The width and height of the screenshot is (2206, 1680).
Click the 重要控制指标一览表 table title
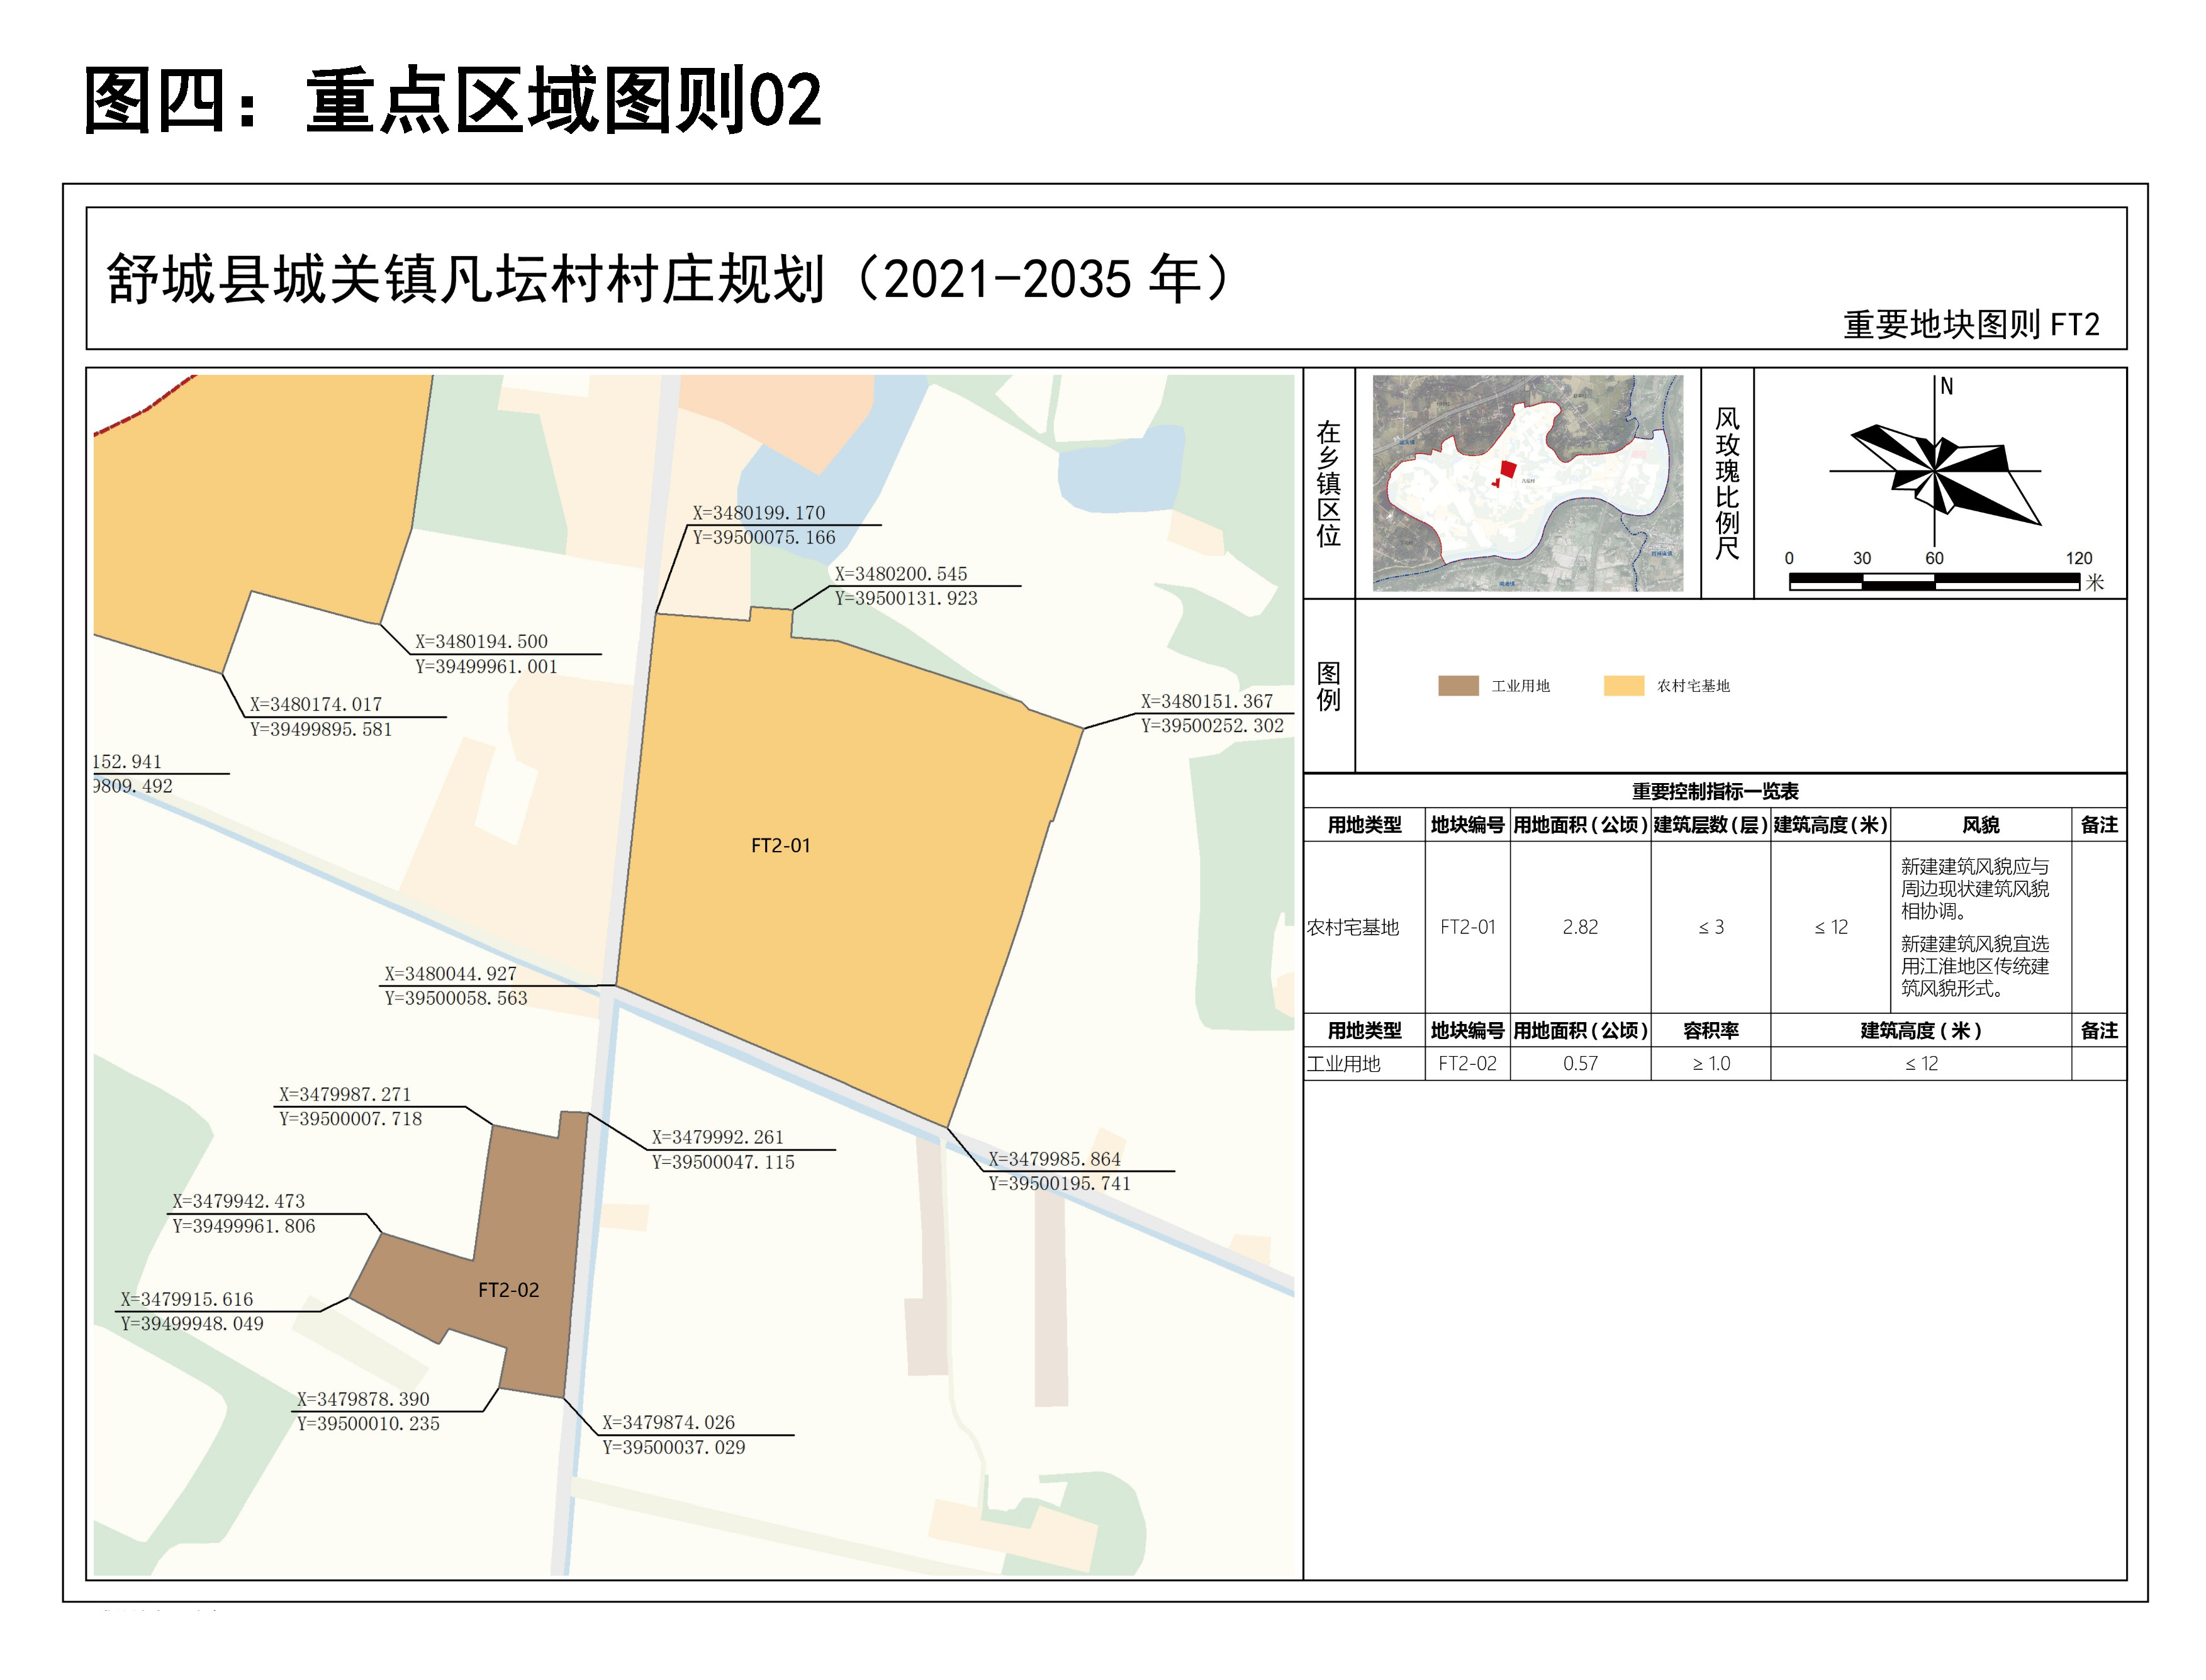pyautogui.click(x=1715, y=792)
